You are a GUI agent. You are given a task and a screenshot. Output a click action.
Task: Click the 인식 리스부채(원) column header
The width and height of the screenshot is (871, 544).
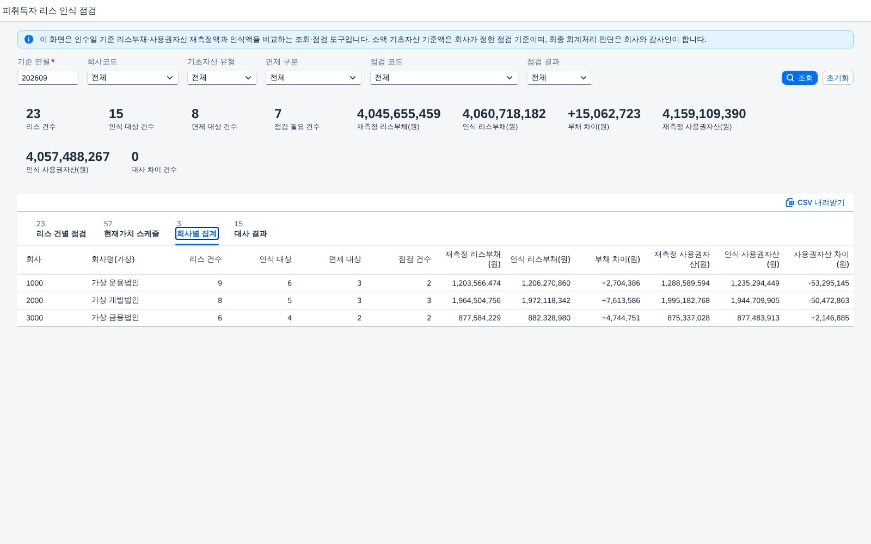[540, 259]
